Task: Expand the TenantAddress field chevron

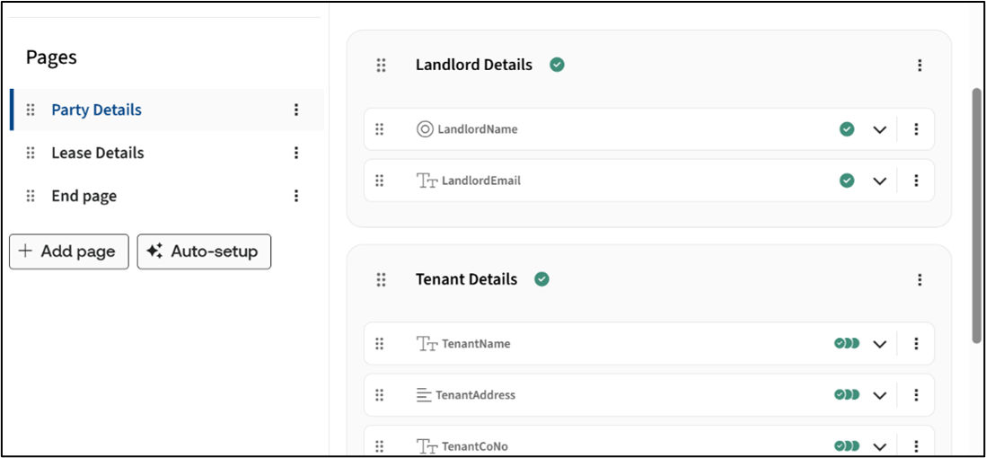Action: (x=880, y=395)
